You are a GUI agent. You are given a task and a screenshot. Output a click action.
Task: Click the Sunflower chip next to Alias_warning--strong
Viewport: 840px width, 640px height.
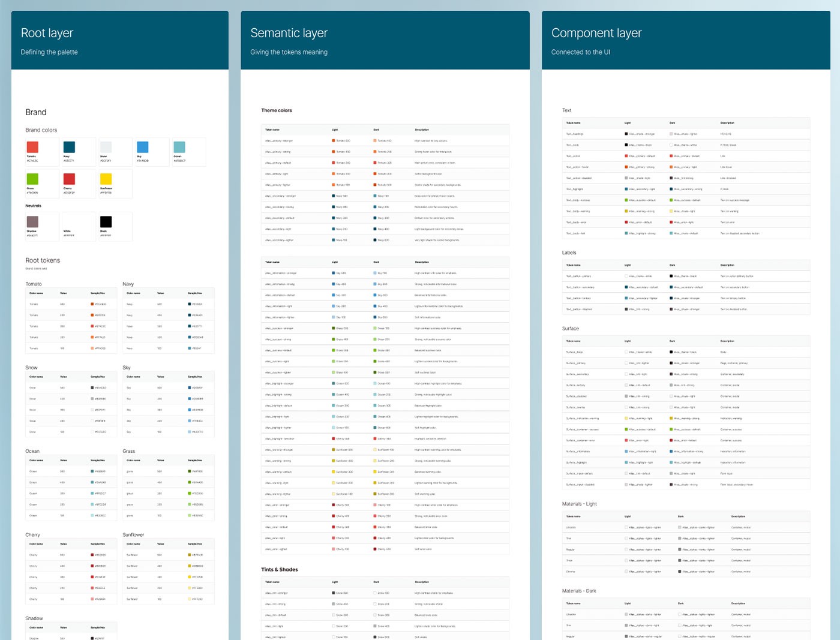(332, 460)
